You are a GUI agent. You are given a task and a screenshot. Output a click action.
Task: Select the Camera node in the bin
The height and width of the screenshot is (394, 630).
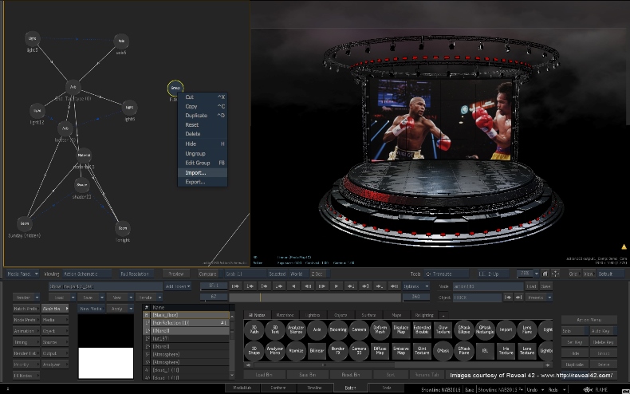pyautogui.click(x=359, y=329)
